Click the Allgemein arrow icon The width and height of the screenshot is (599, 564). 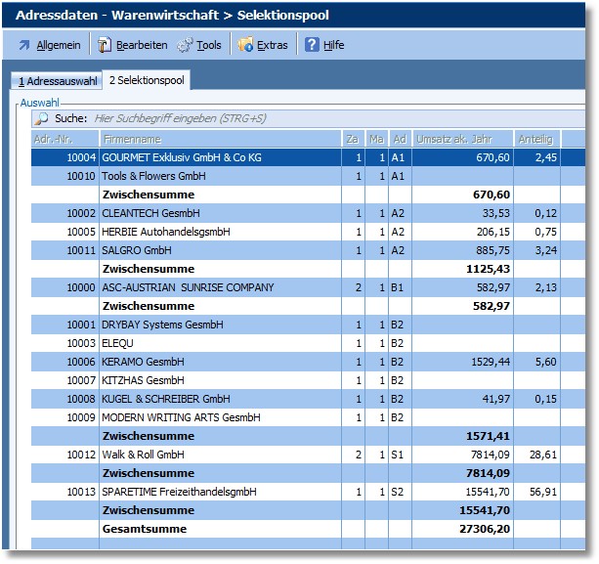click(24, 45)
